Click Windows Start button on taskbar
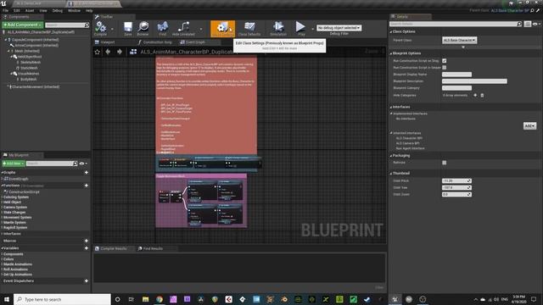 [x=7, y=299]
